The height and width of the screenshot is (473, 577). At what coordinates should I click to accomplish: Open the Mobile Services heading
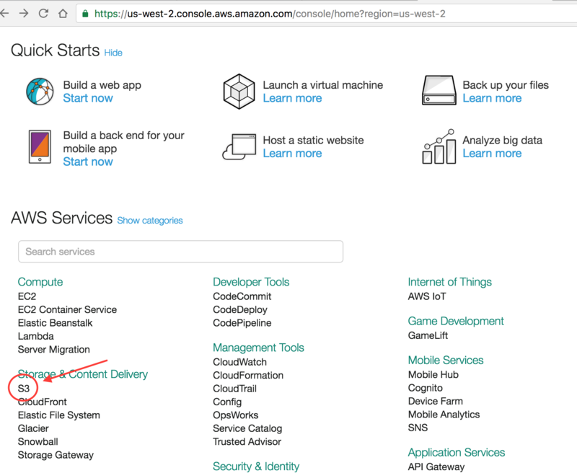point(446,361)
